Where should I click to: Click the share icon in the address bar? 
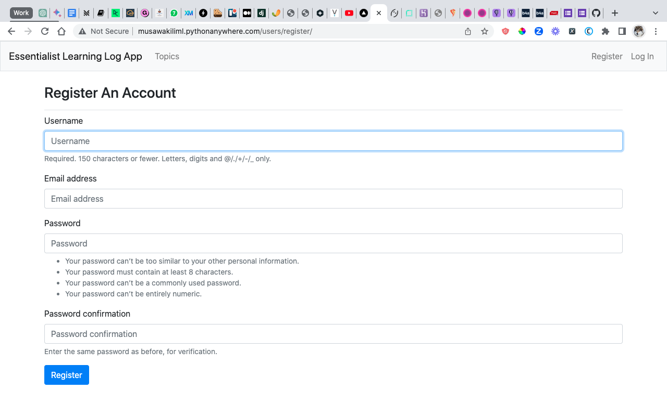click(x=468, y=31)
